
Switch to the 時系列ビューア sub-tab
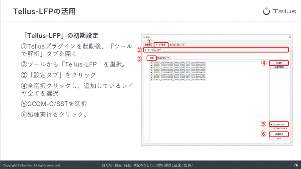163,58
